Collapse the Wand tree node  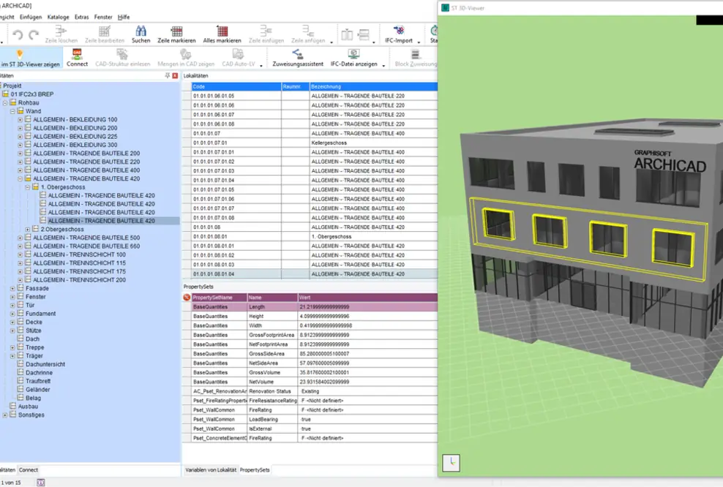pos(12,111)
